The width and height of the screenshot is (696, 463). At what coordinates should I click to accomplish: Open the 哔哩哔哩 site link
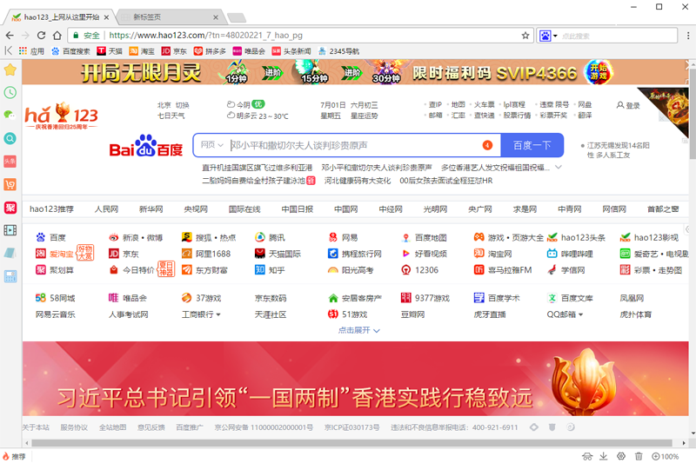click(x=571, y=254)
